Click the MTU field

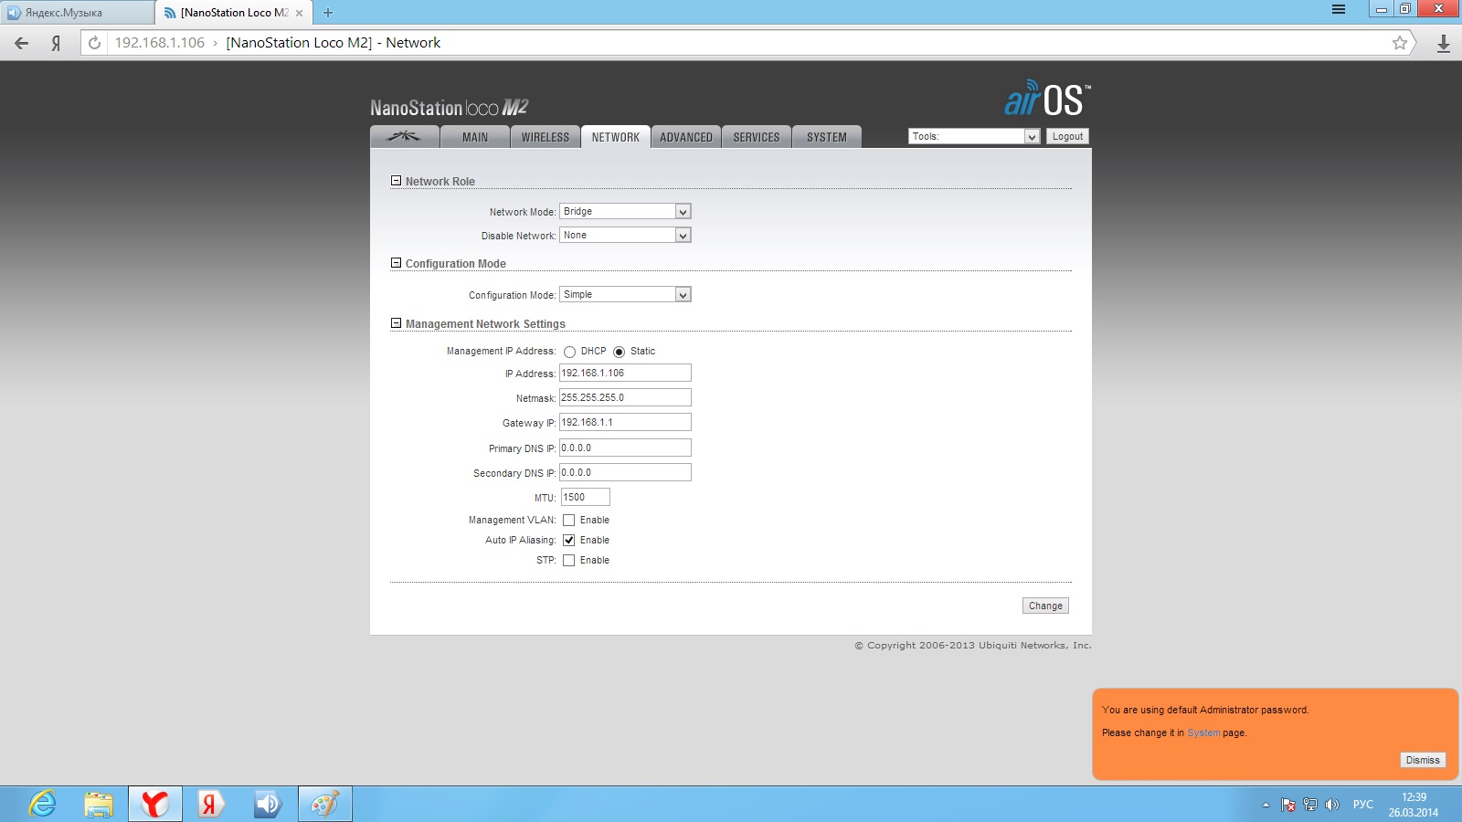click(x=585, y=497)
